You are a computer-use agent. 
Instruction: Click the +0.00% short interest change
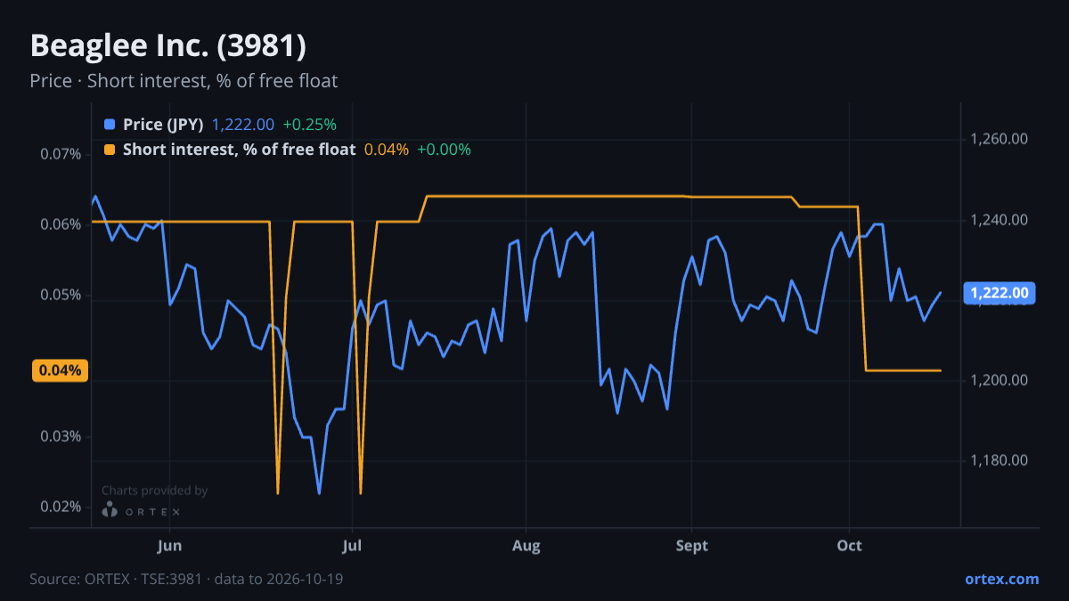(x=444, y=150)
